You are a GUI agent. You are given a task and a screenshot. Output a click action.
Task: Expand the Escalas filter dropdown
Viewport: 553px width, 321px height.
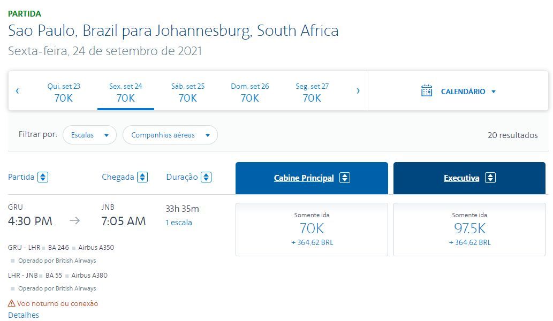click(x=89, y=135)
